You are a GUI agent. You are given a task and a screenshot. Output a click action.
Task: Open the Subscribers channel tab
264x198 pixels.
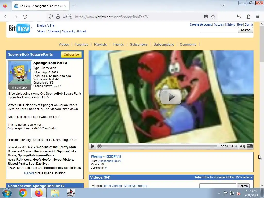click(x=139, y=44)
